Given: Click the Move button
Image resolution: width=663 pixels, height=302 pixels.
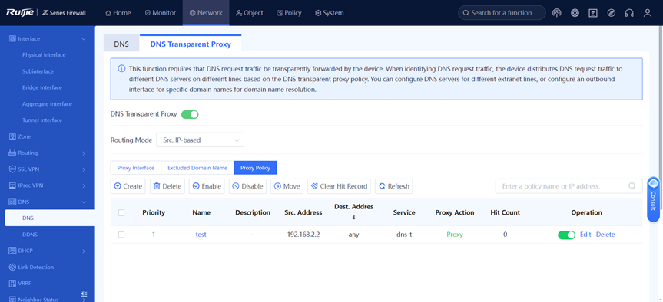Looking at the screenshot, I should click(287, 186).
